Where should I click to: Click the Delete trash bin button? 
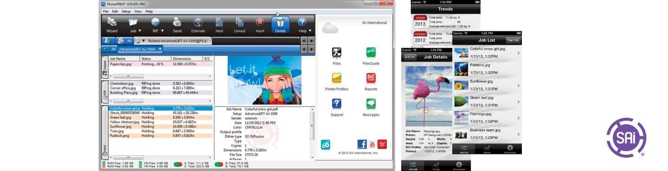tap(280, 25)
